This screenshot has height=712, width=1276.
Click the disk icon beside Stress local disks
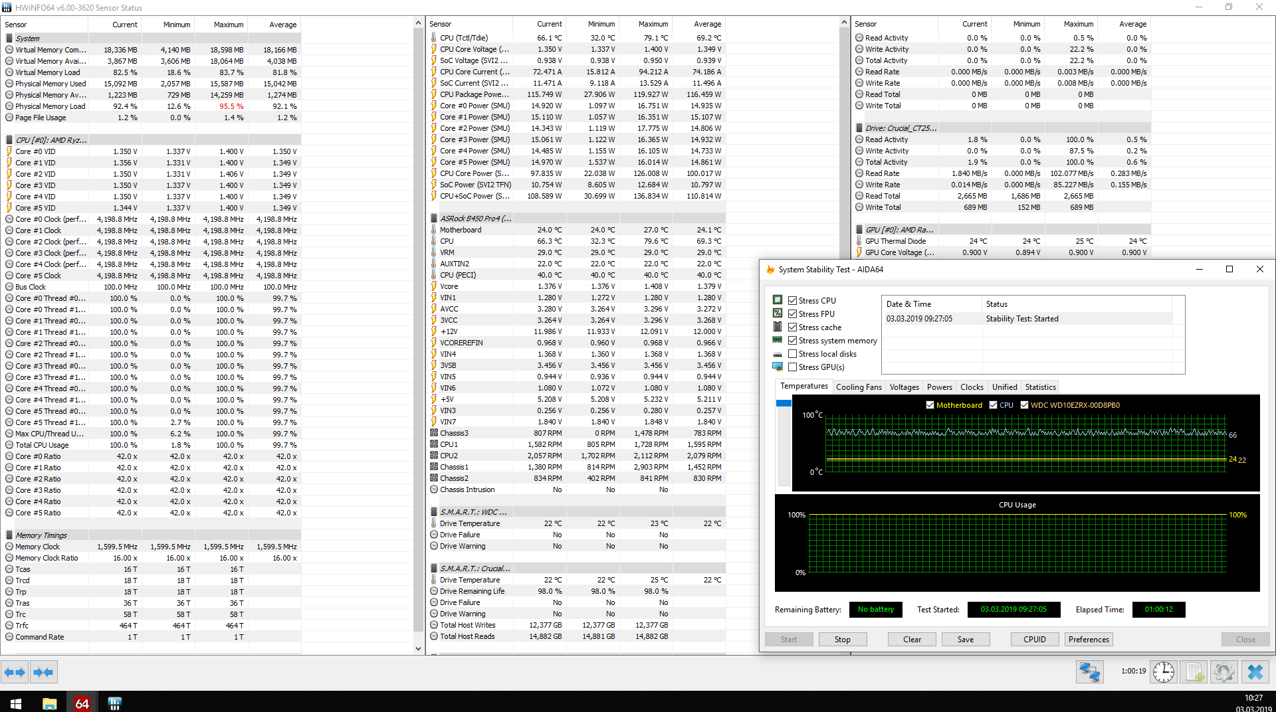coord(778,354)
